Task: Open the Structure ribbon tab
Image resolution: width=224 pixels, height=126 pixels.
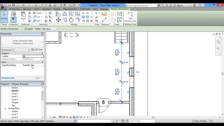Action: [x=27, y=9]
